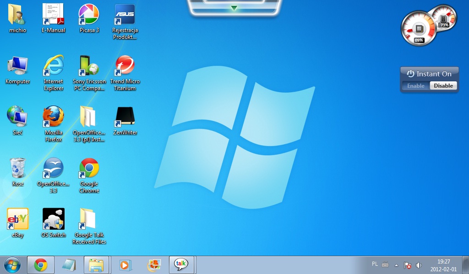Select the OS Switch shortcut
The height and width of the screenshot is (274, 469).
pyautogui.click(x=54, y=219)
